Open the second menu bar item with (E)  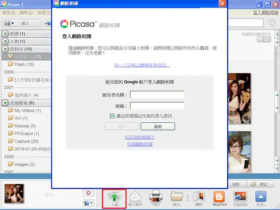(26, 13)
